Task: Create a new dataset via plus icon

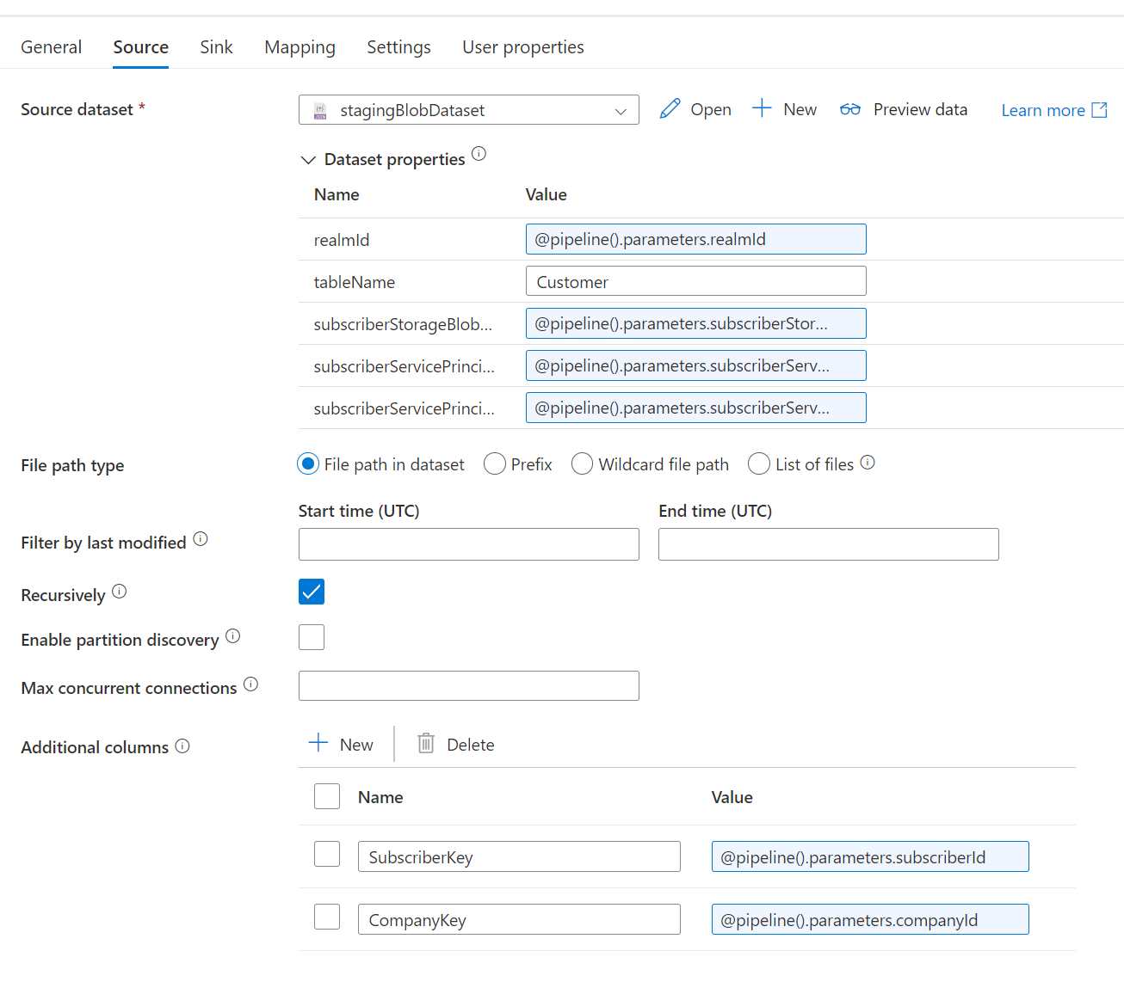Action: coord(762,108)
